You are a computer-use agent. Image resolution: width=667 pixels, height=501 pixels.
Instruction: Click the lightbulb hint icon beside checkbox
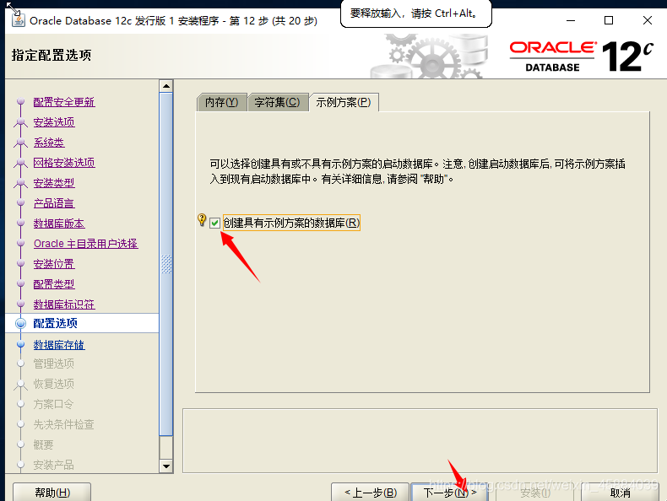point(202,219)
